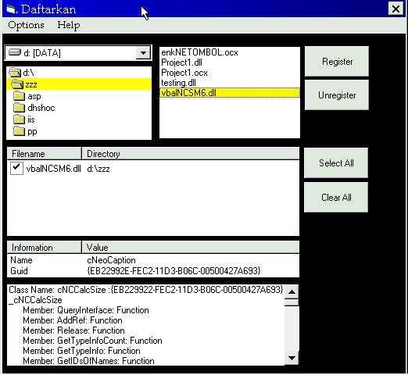Viewport: 408px width, 375px height.
Task: Open the zzz folder icon
Action: [x=17, y=84]
